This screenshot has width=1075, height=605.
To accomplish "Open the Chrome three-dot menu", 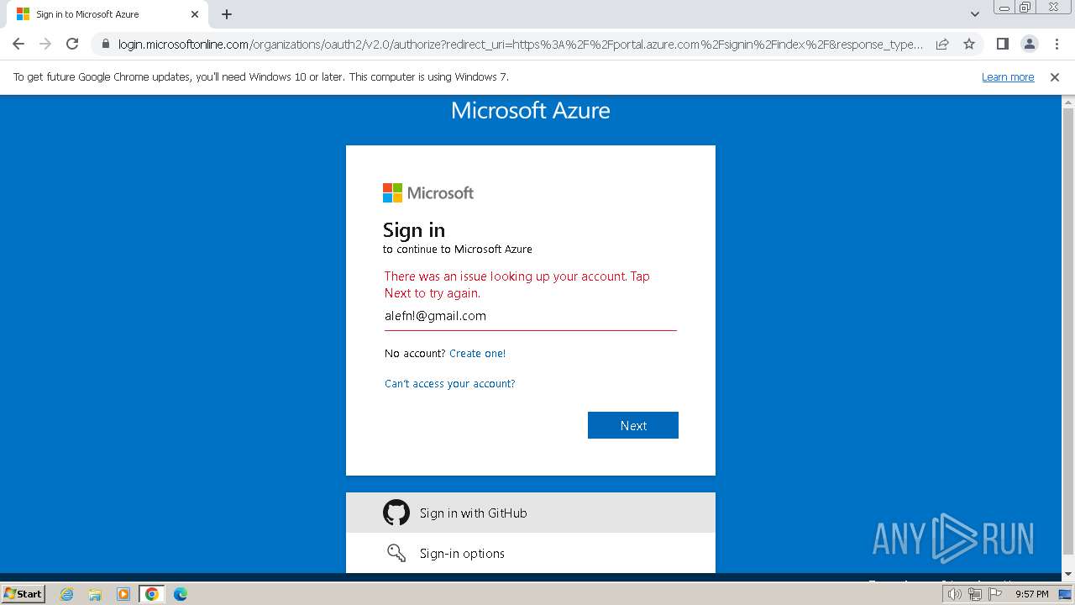I will [1056, 44].
